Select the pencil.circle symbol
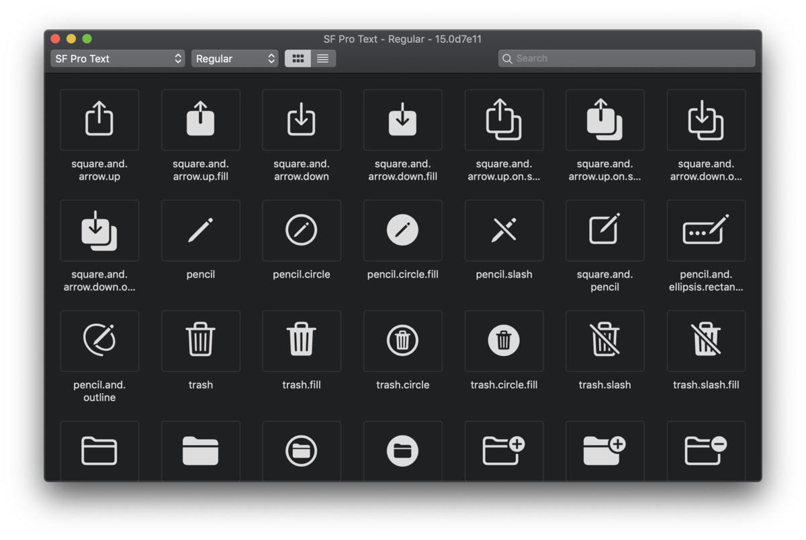Image resolution: width=806 pixels, height=540 pixels. tap(302, 230)
